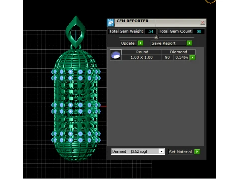Open the Diamond (3.52 spg) material dropdown
Viewport: 239px width, 179px height.
(x=161, y=151)
